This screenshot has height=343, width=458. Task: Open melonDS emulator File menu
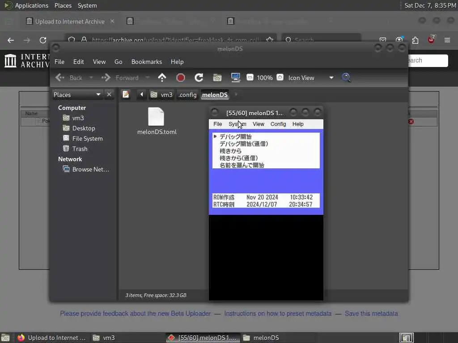coord(218,124)
